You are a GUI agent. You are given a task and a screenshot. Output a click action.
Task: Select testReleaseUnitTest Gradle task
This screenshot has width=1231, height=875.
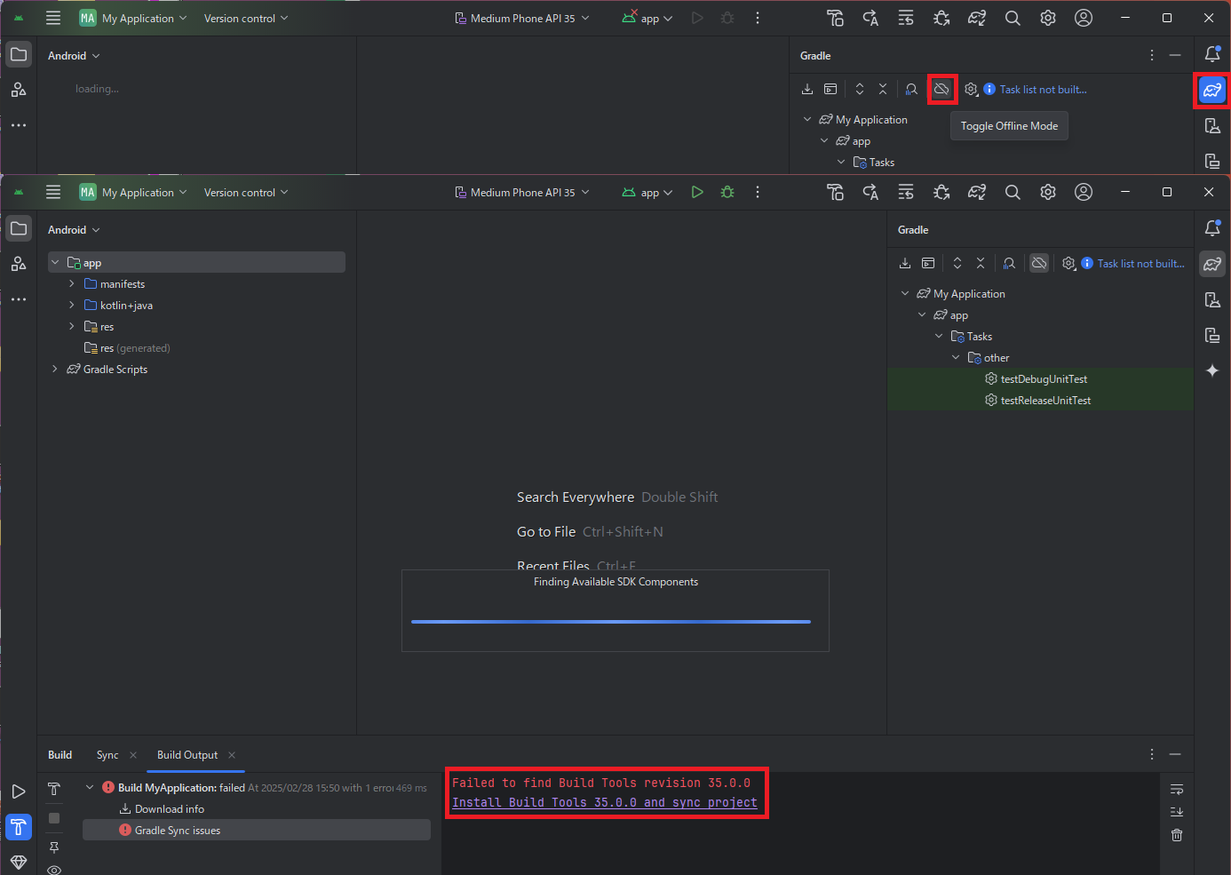point(1045,401)
